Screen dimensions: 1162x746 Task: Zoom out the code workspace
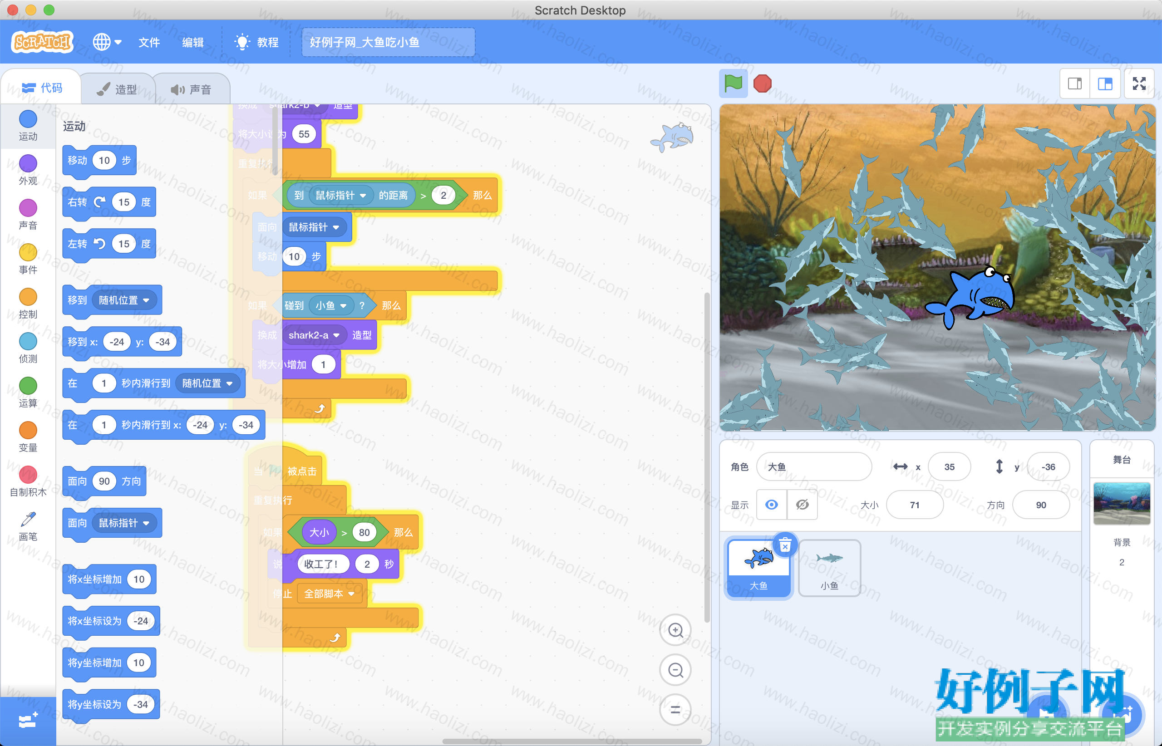point(675,670)
